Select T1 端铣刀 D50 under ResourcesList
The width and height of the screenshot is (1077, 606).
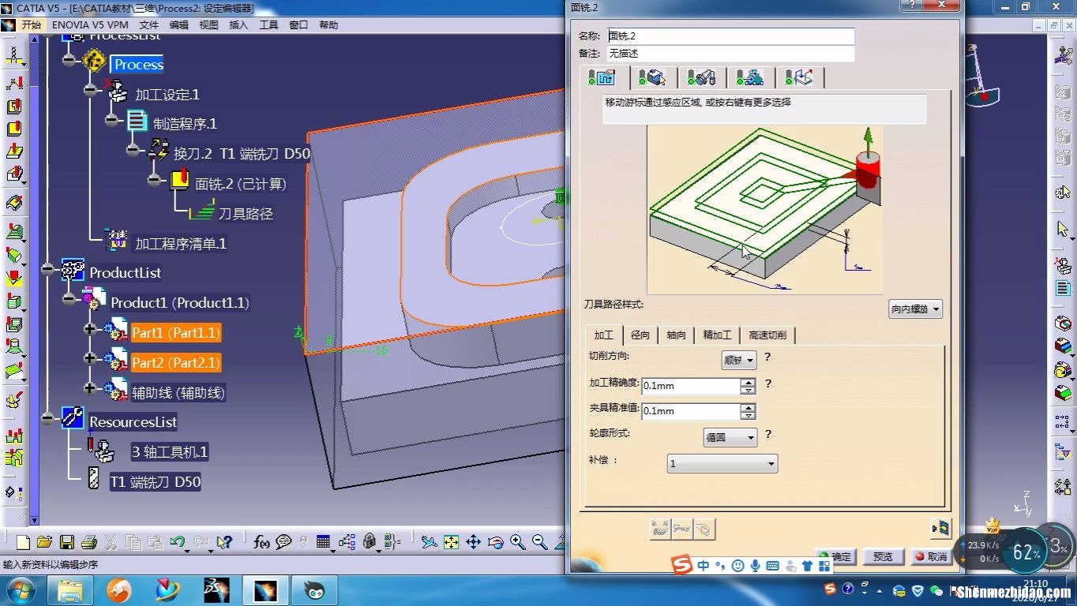[x=156, y=481]
